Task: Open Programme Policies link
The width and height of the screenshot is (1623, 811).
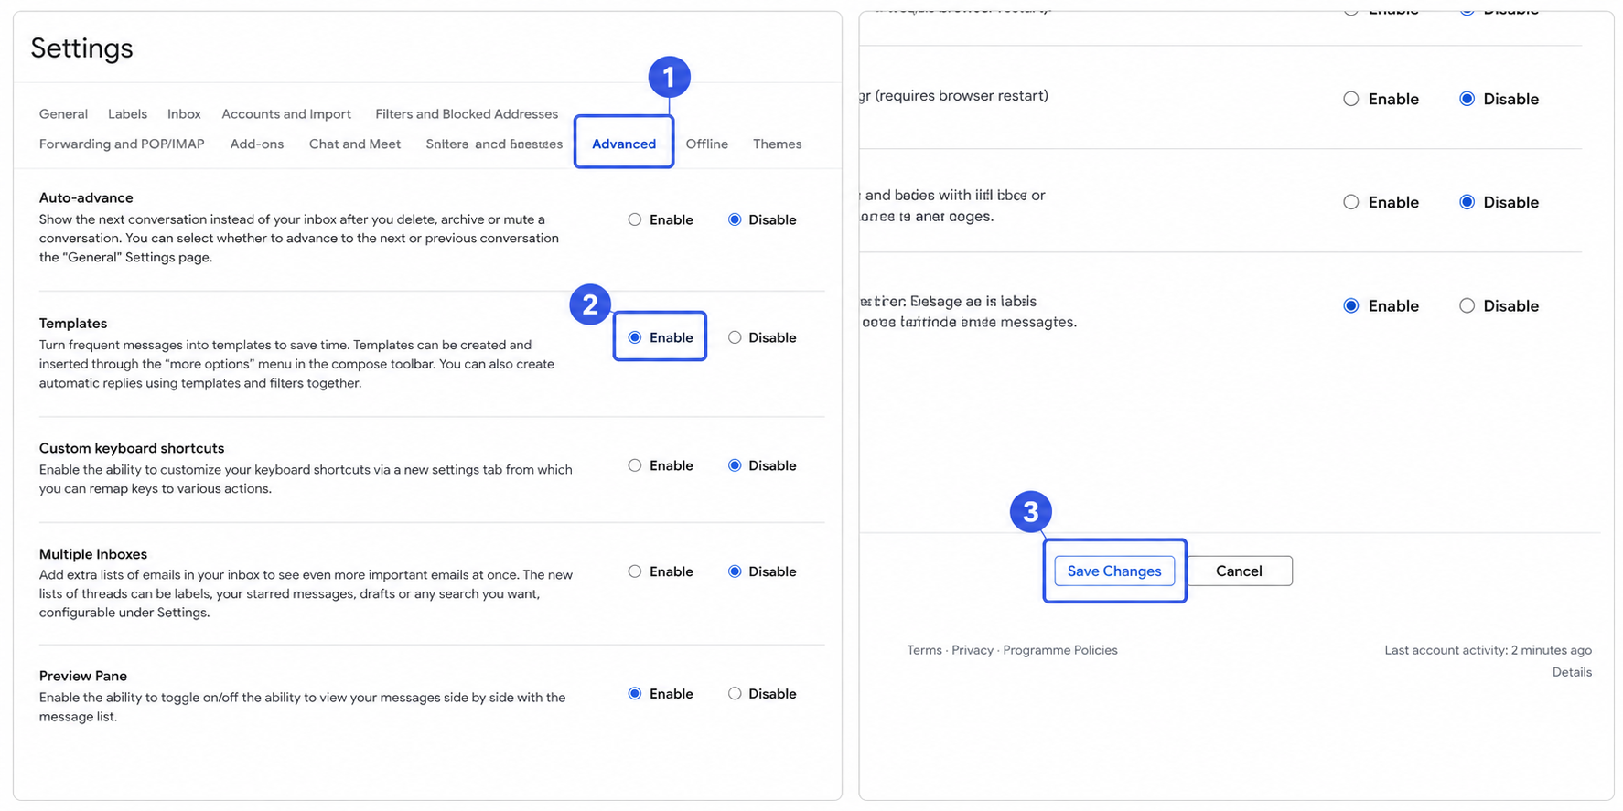Action: point(1060,650)
